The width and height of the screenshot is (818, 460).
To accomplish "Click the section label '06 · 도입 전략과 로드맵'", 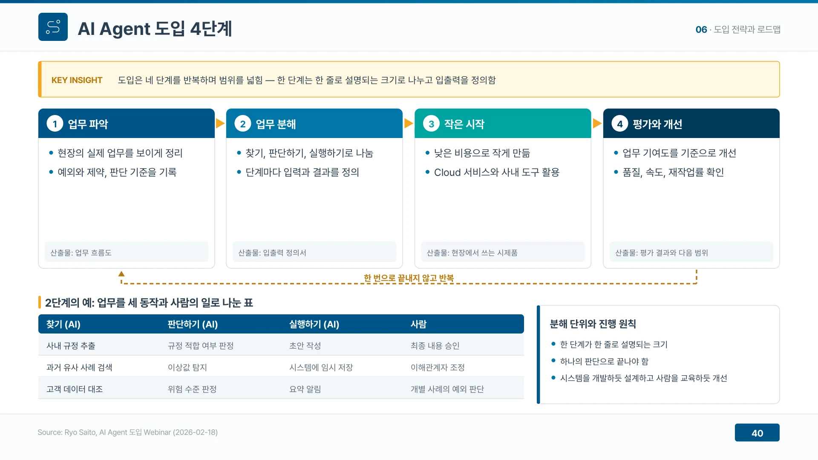I will click(x=738, y=29).
